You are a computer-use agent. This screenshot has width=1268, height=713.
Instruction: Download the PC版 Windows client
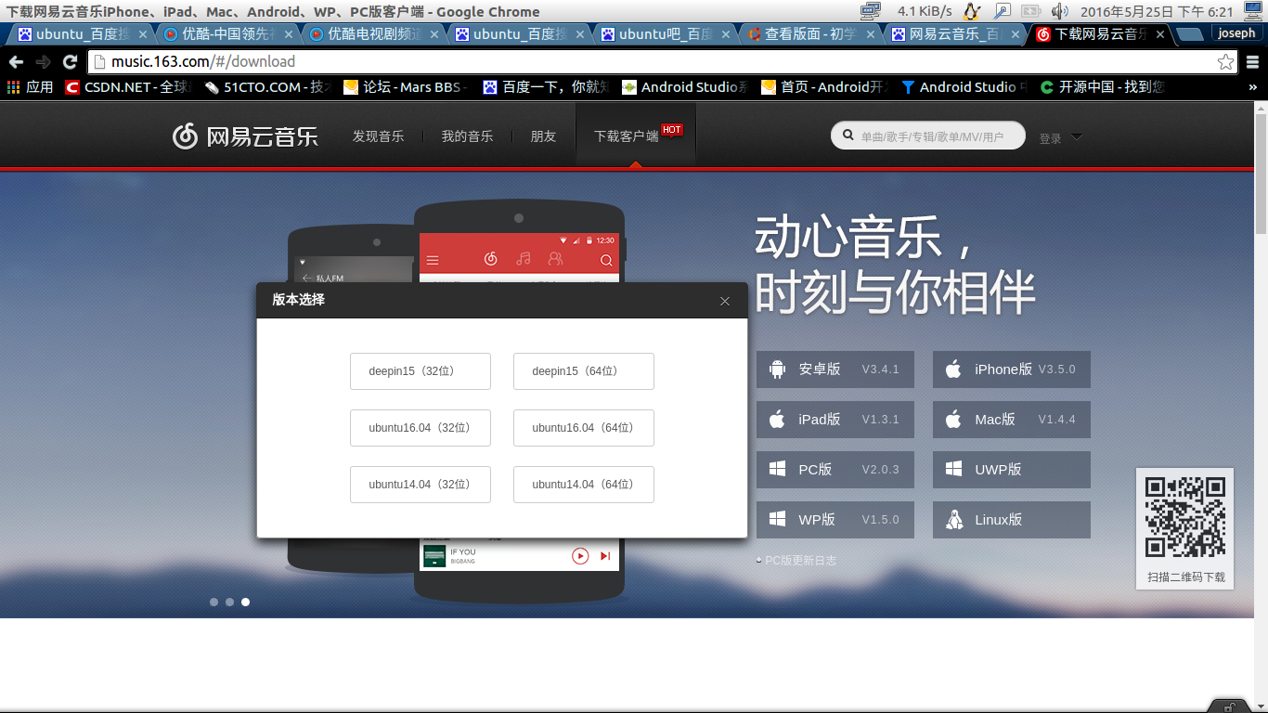835,470
